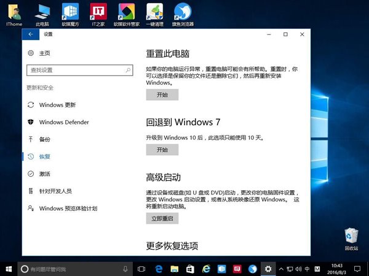Open File Explorer from taskbar
The image size is (369, 276).
[x=175, y=269]
